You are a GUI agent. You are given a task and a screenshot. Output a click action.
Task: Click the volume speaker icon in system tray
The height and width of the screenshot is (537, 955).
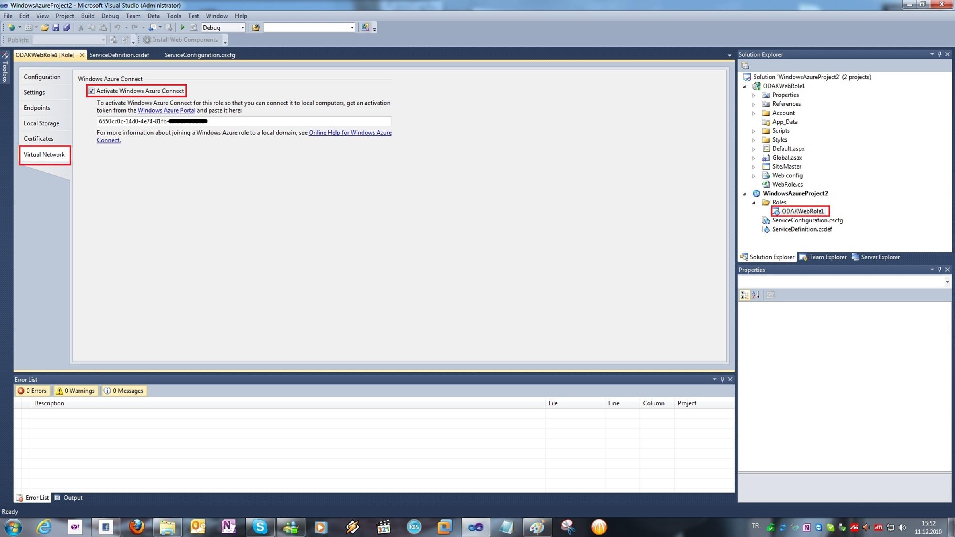pyautogui.click(x=902, y=527)
